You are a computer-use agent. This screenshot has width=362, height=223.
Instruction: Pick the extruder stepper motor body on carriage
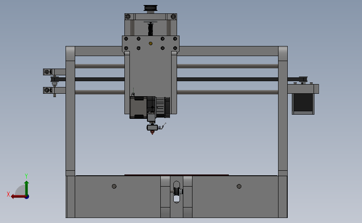click(x=138, y=108)
